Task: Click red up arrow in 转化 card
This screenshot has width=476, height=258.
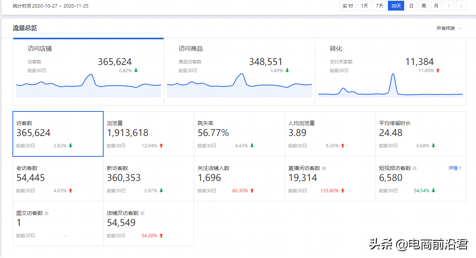Action: (x=438, y=71)
